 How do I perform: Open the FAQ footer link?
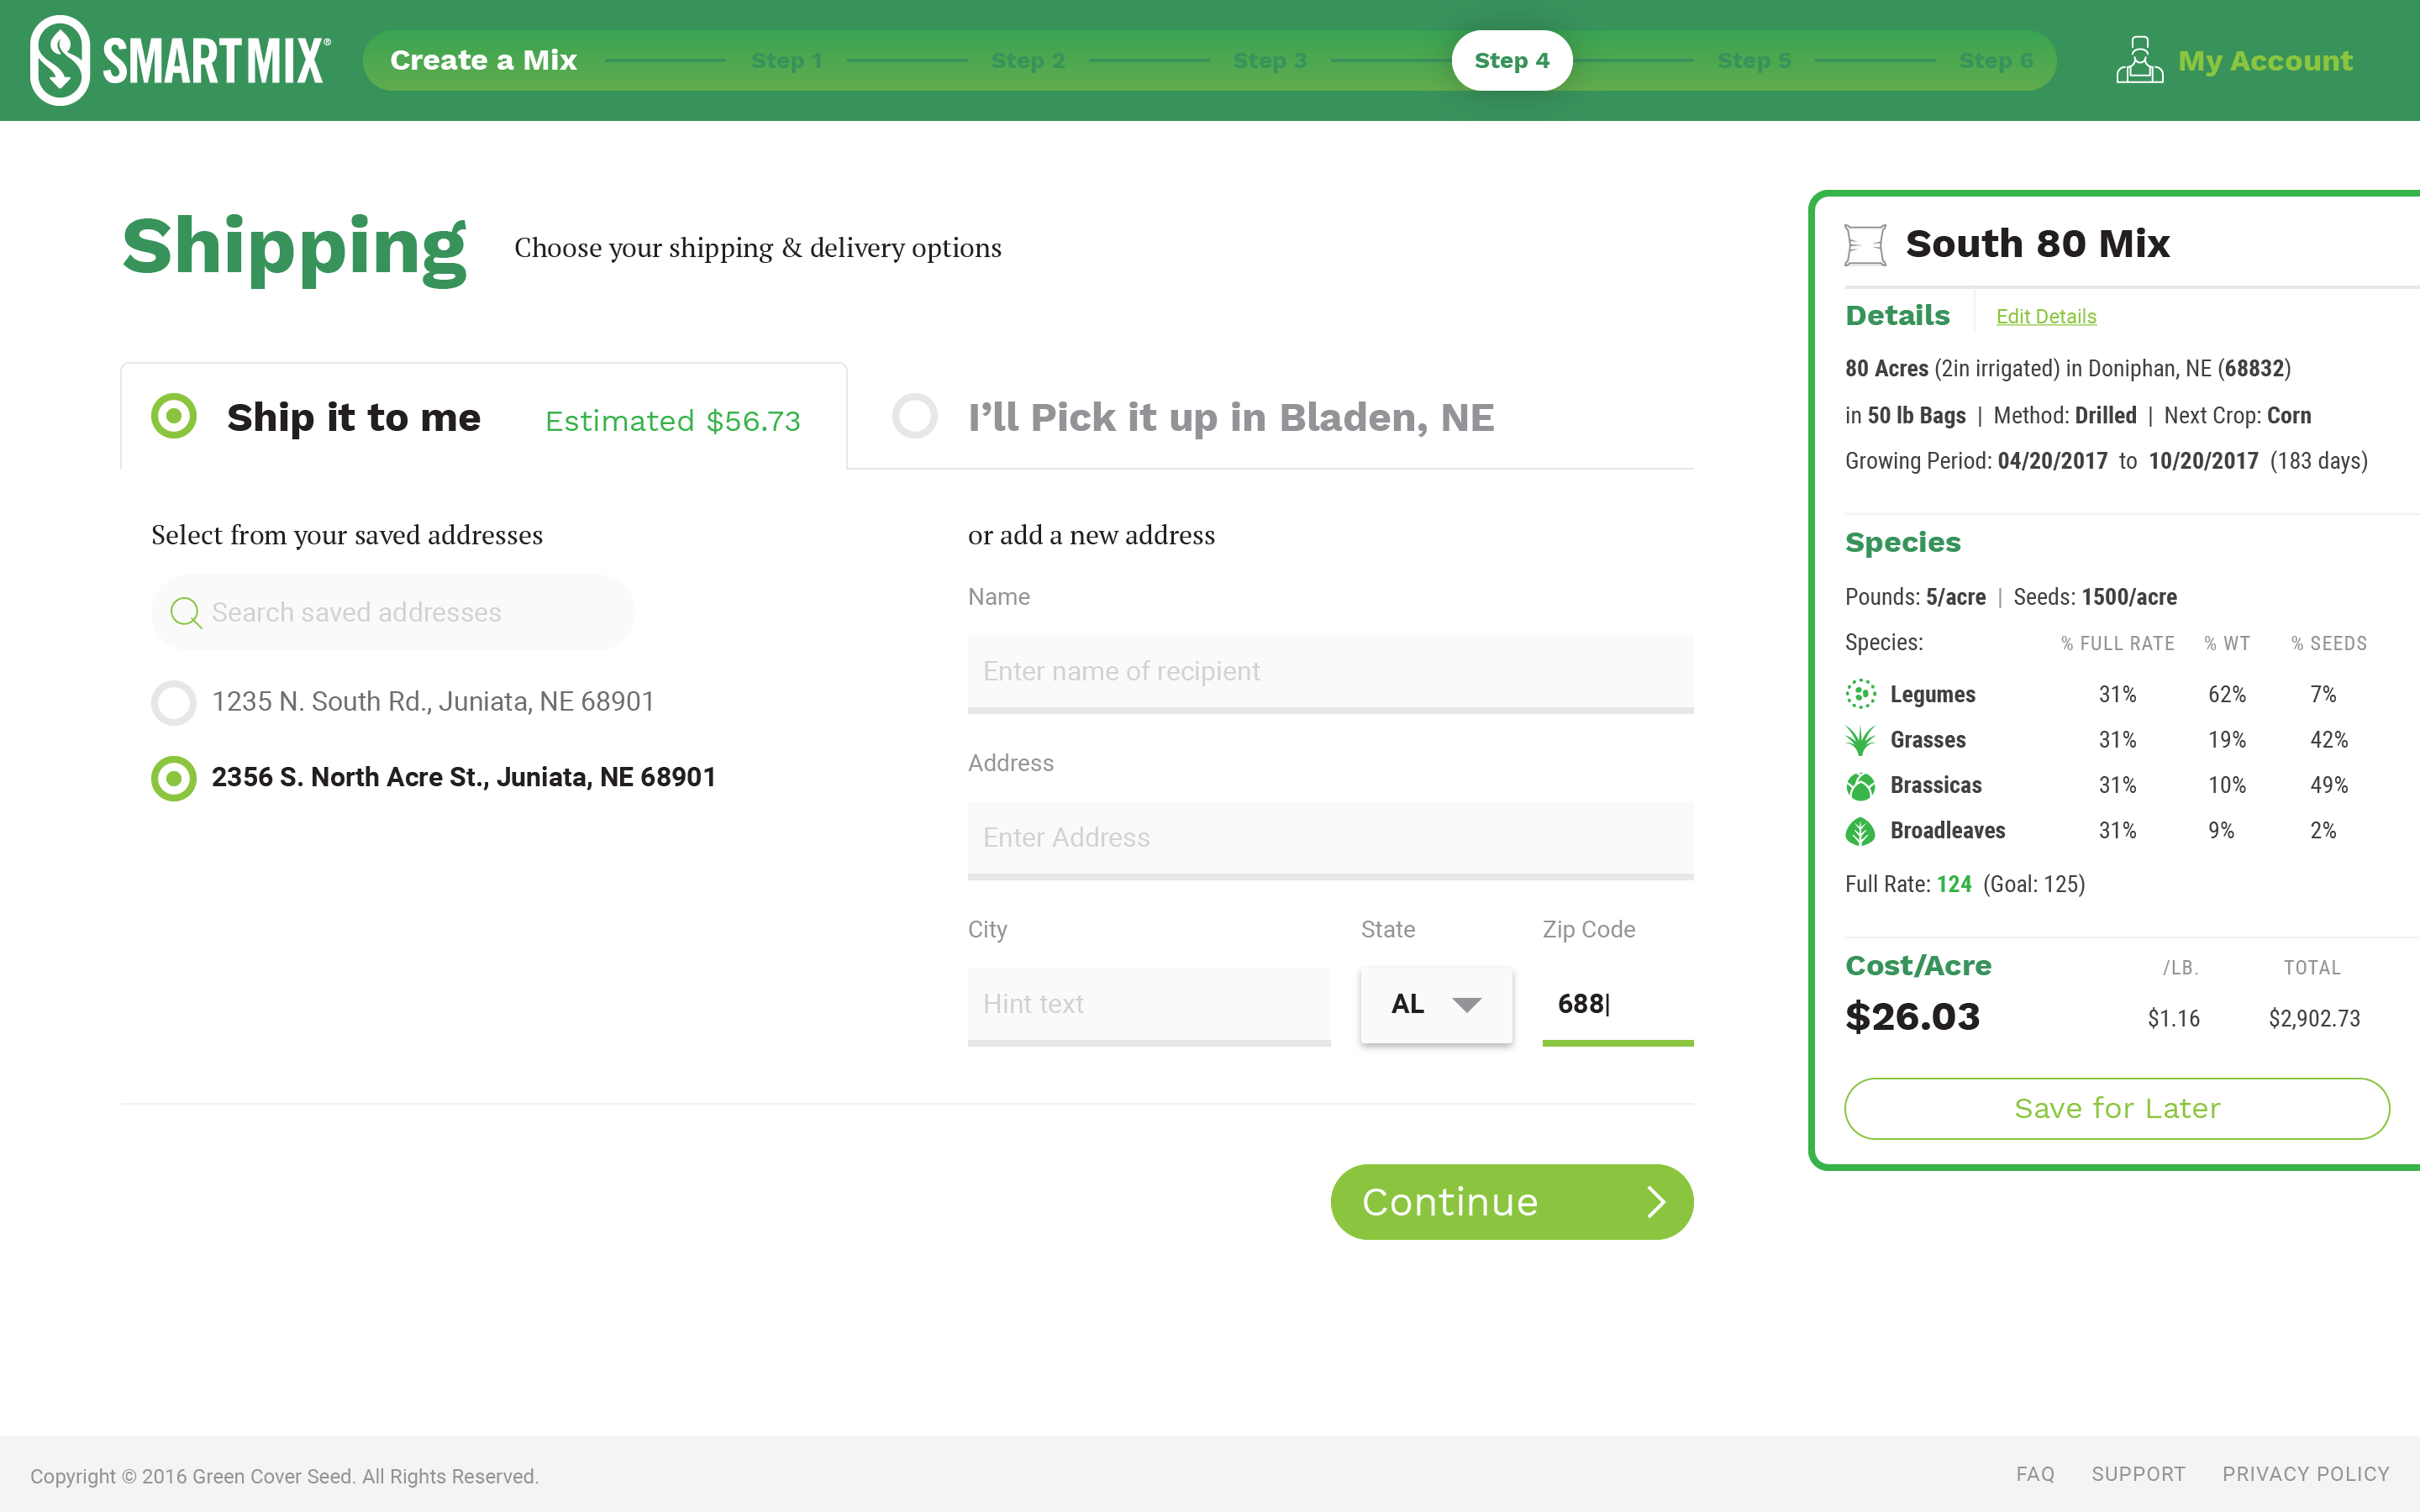(x=2034, y=1474)
